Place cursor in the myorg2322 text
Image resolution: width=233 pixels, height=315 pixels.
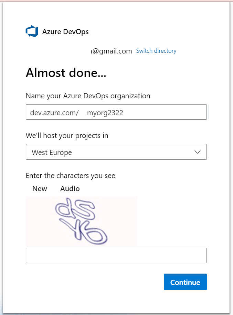[105, 112]
